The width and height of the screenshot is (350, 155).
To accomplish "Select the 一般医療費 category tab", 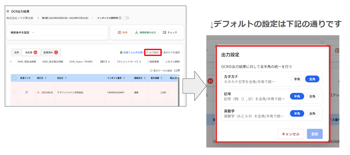I will 153,62.
